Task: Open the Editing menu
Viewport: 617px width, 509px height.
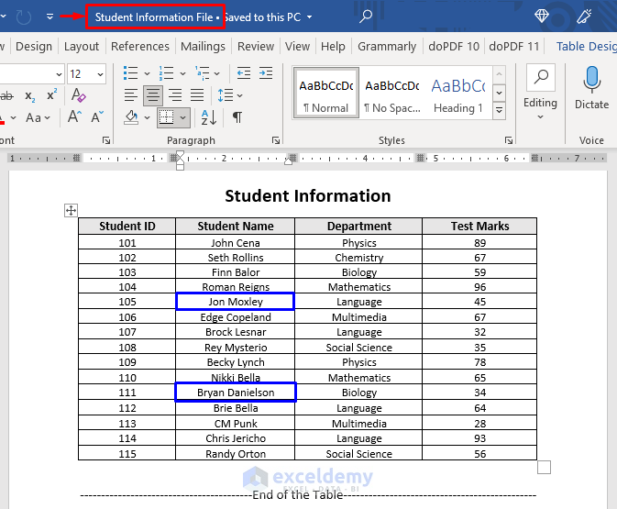Action: point(540,94)
